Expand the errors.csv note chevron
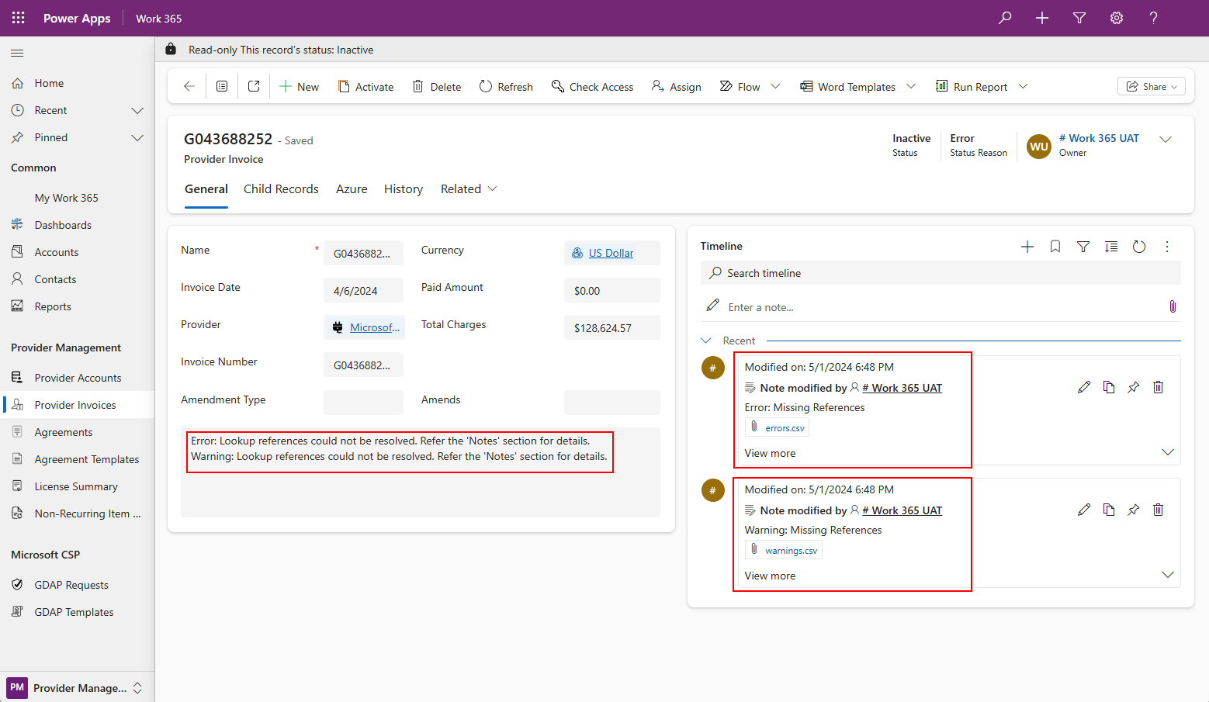The width and height of the screenshot is (1209, 702). (1168, 452)
